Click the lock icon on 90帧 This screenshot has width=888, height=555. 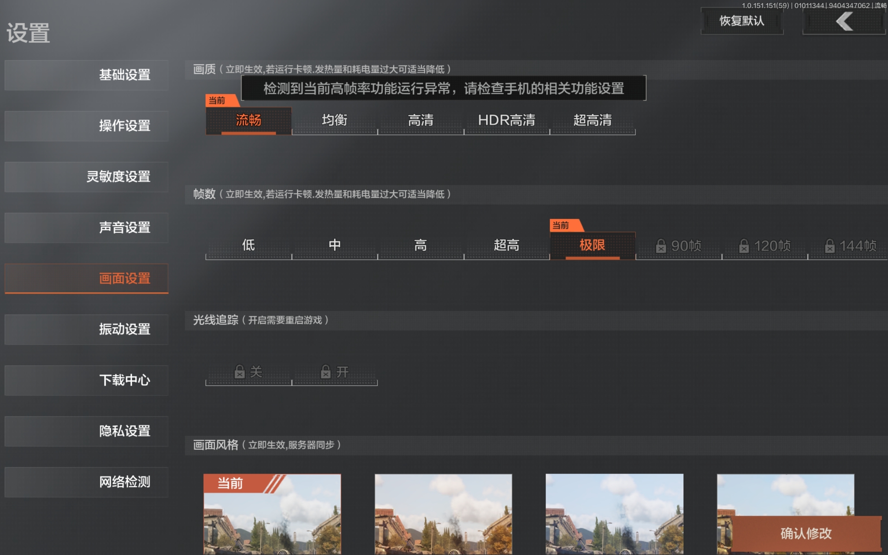661,246
